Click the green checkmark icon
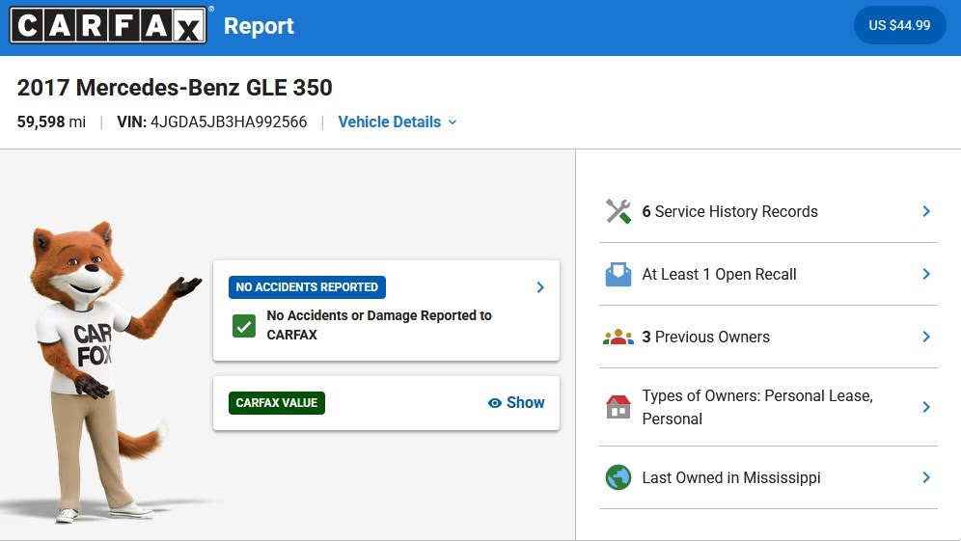The height and width of the screenshot is (541, 961). click(244, 326)
